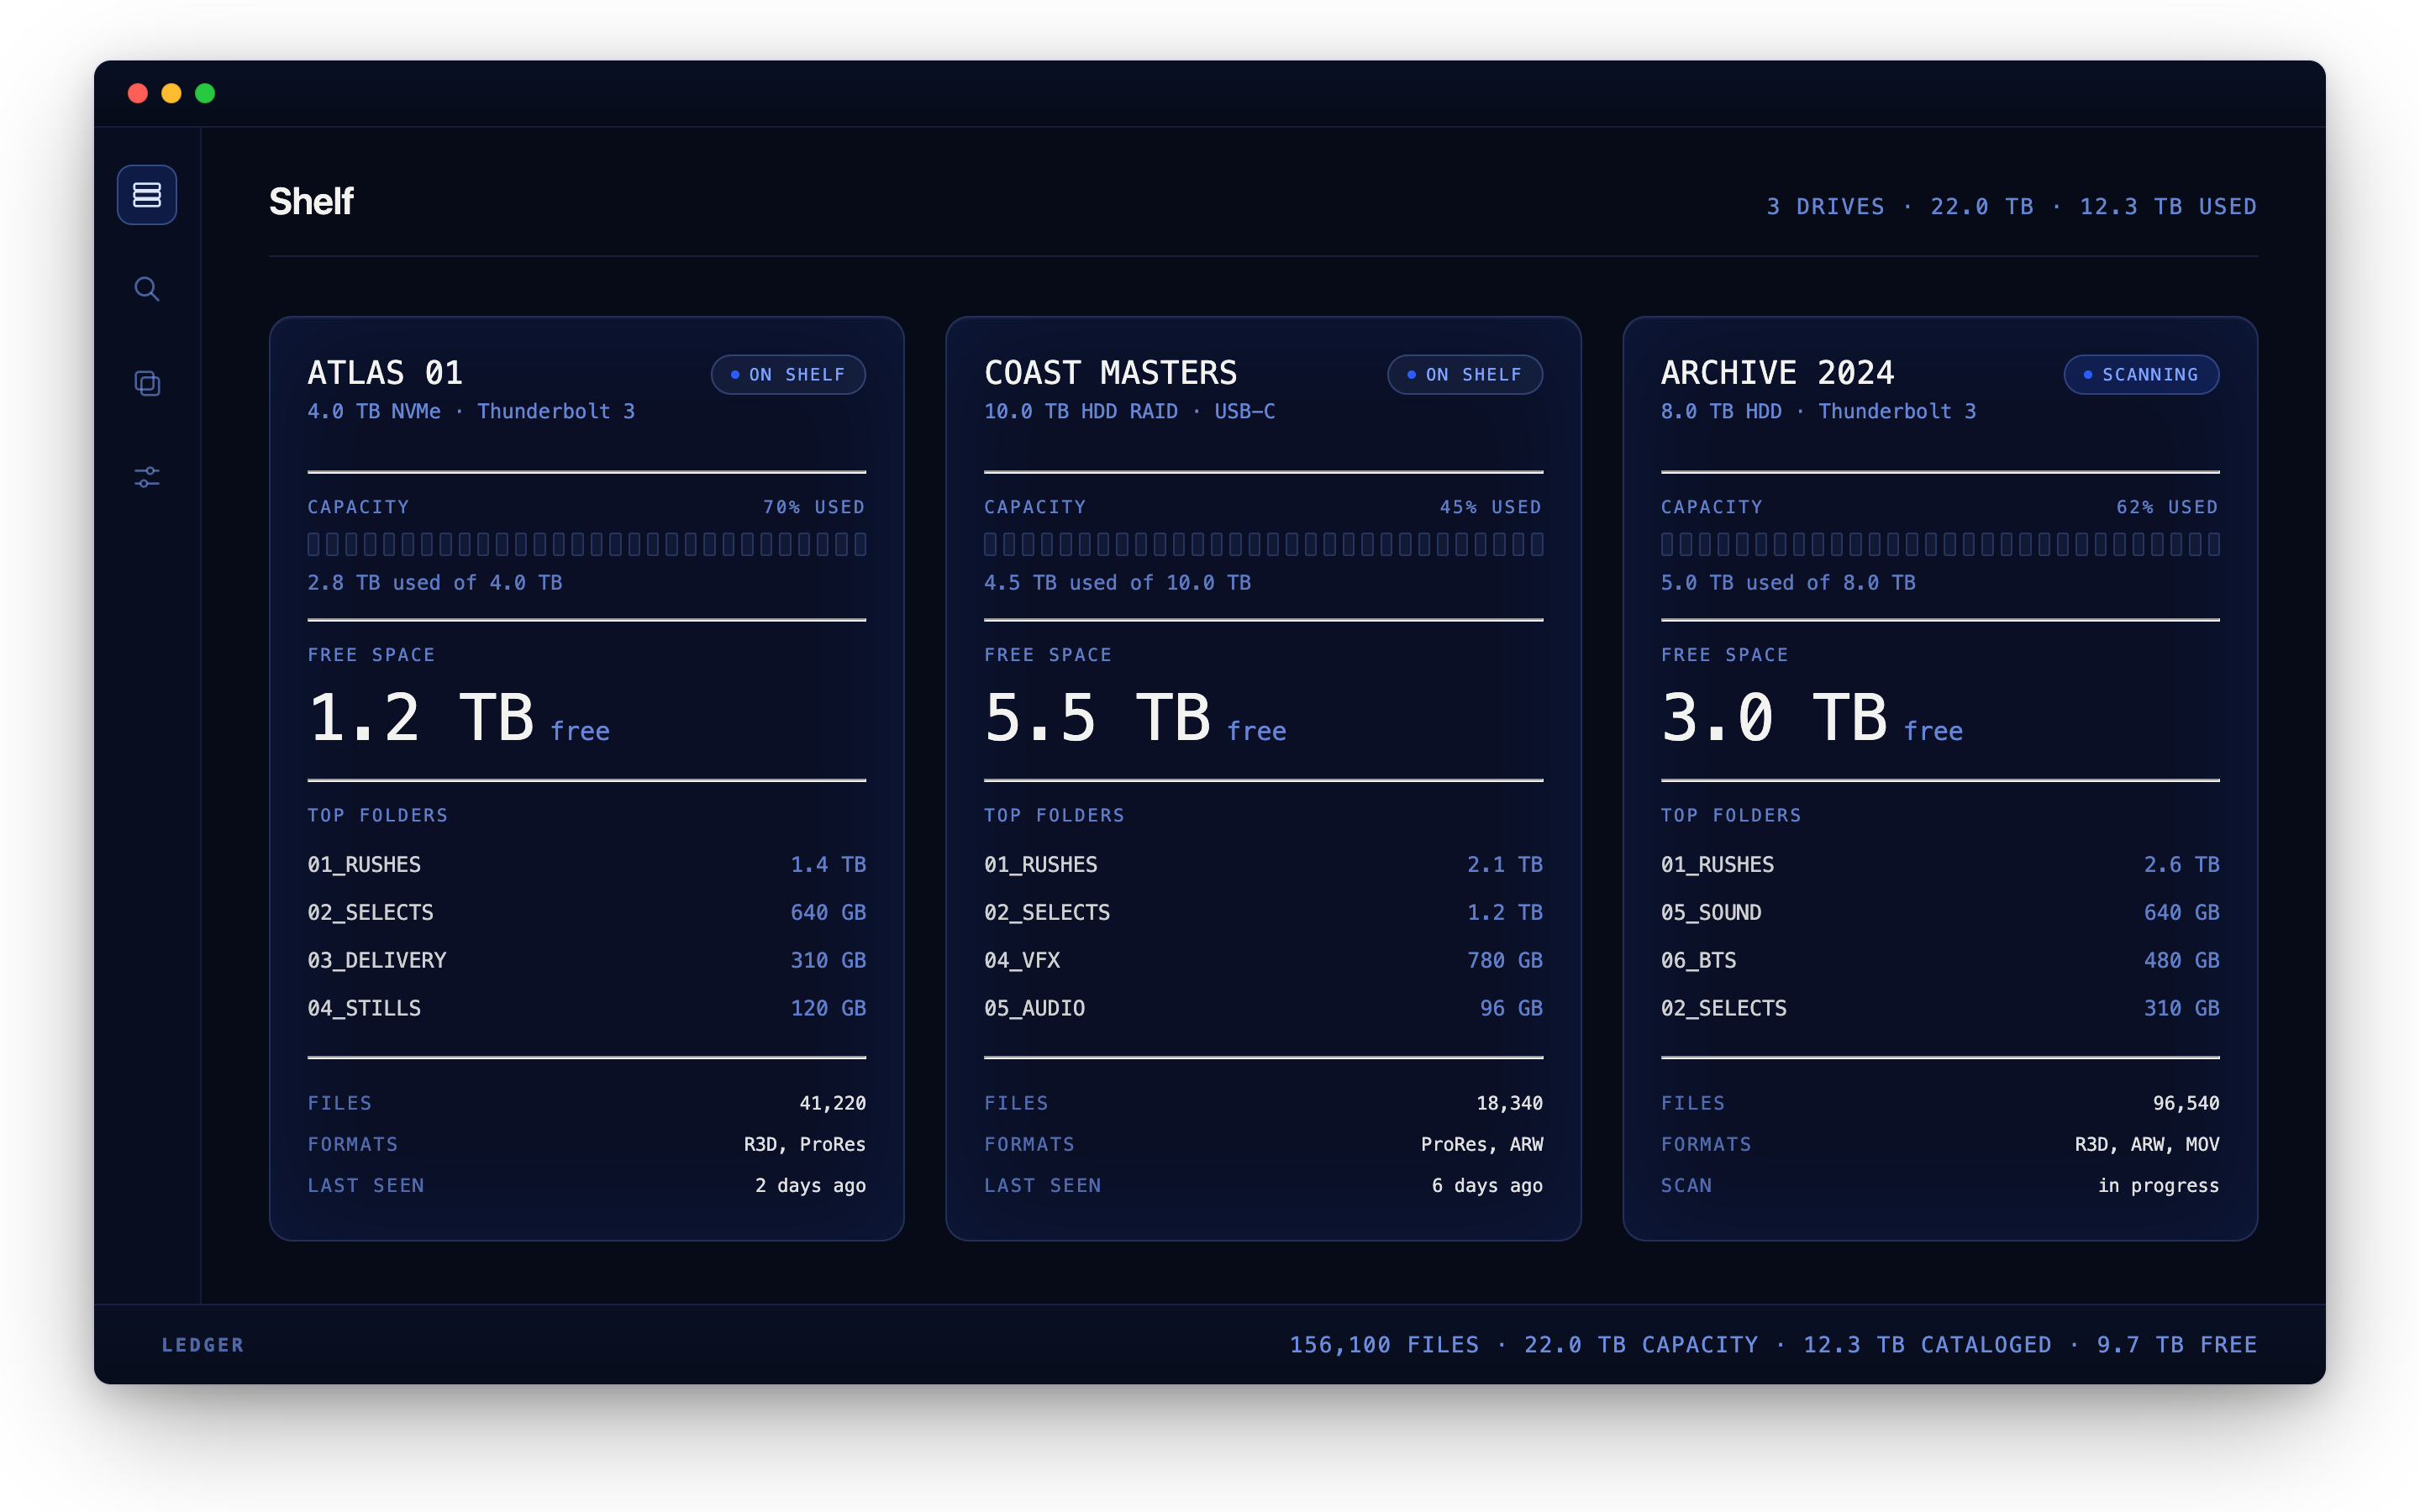2420x1512 pixels.
Task: Click 'in progress' scan status value
Action: pos(2159,1185)
